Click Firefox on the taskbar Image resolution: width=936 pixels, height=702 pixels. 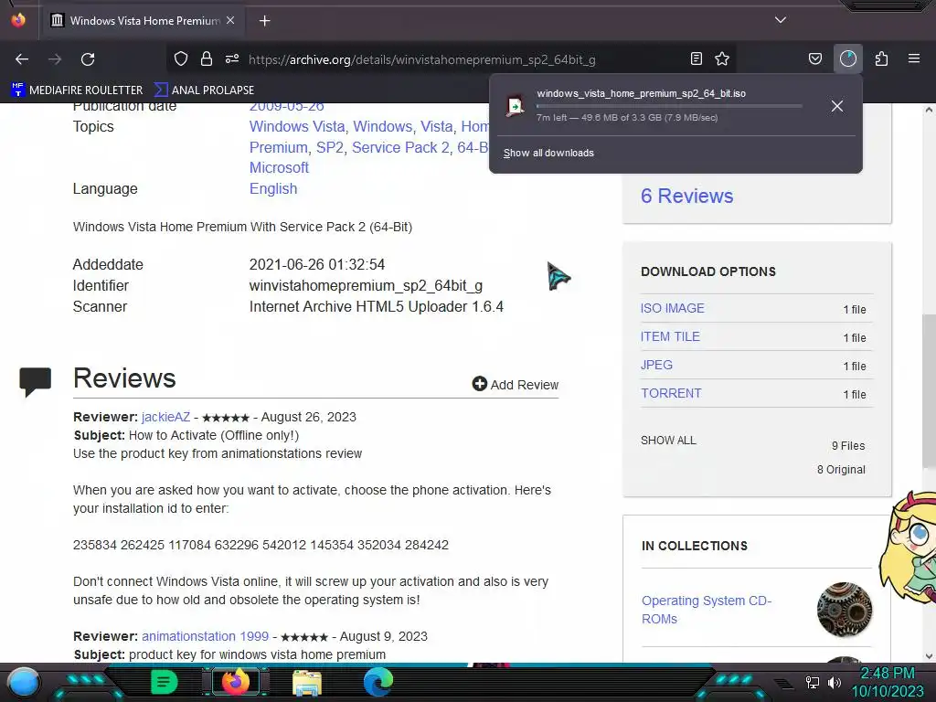(236, 682)
